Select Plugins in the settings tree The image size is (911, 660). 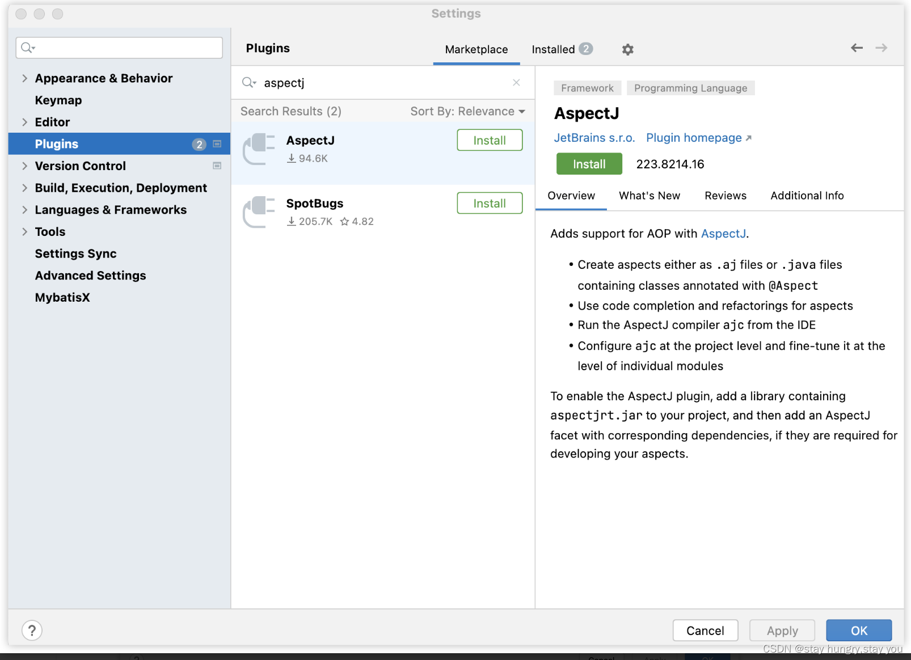tap(119, 144)
